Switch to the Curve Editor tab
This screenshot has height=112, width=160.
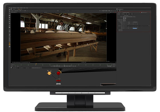[x=21, y=68]
